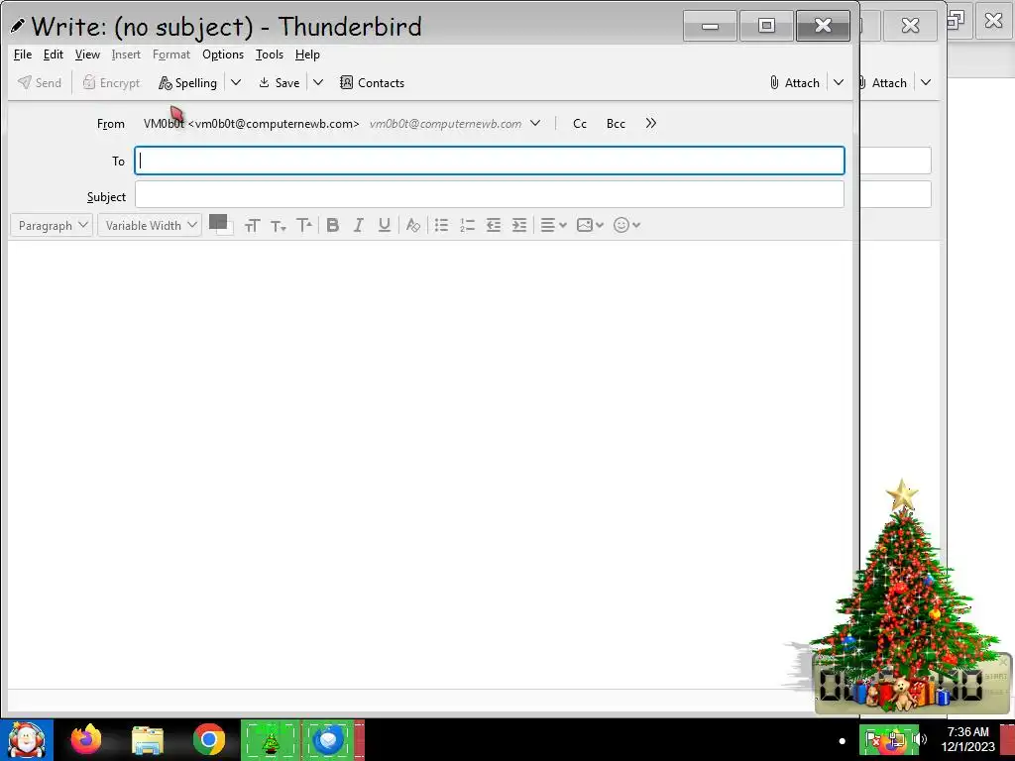The height and width of the screenshot is (761, 1015).
Task: Choose the text background color swatch
Action: pos(228,231)
